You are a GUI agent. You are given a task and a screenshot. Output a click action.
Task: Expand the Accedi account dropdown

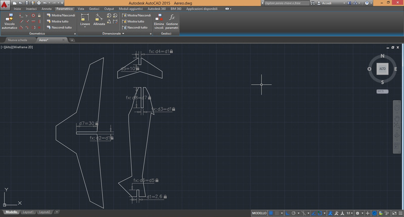343,3
